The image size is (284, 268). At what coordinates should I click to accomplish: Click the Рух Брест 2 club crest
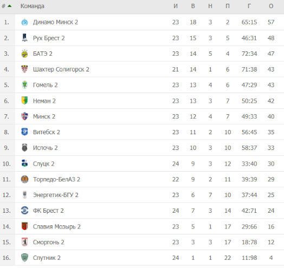24,38
